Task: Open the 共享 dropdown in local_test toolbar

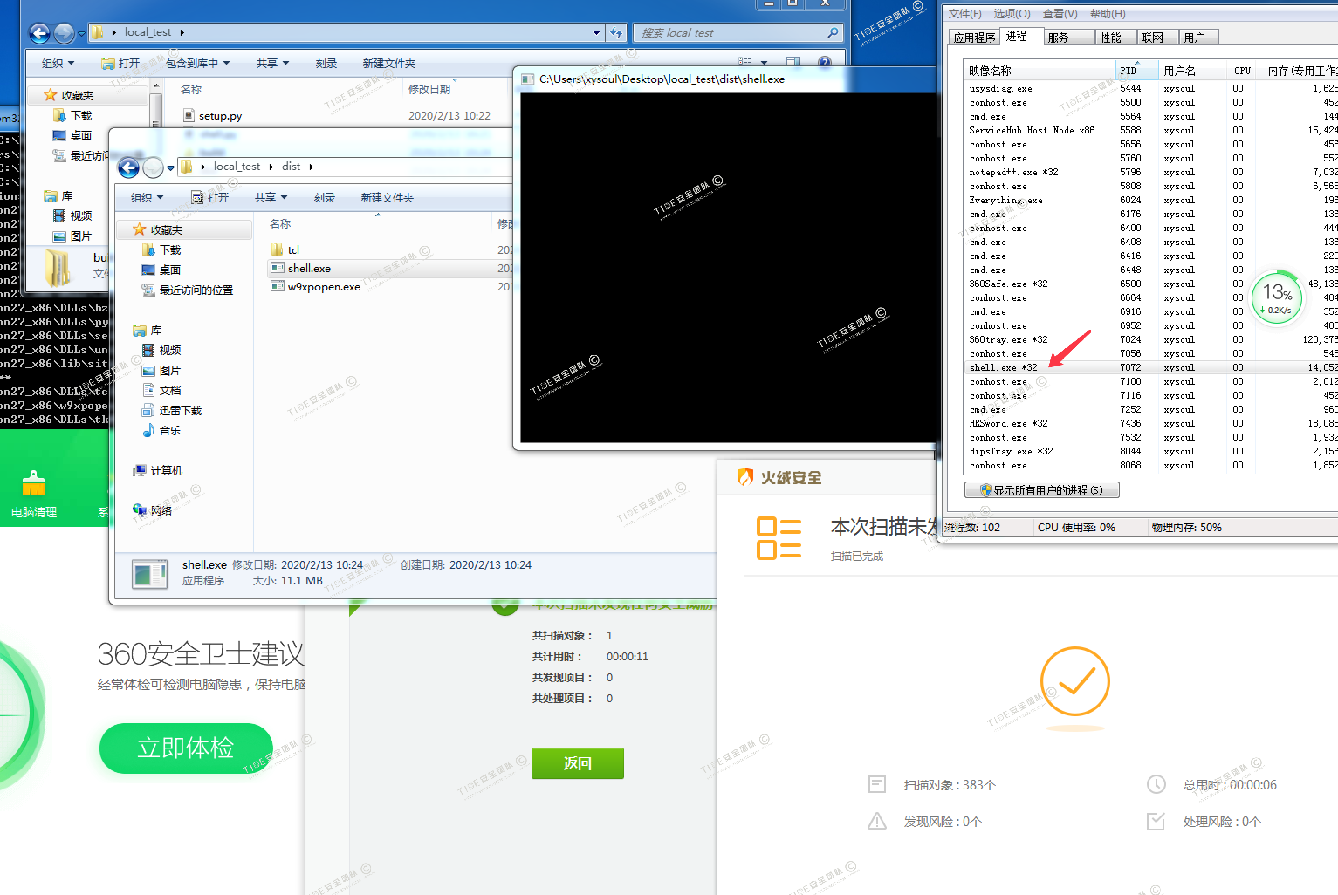Action: [272, 63]
